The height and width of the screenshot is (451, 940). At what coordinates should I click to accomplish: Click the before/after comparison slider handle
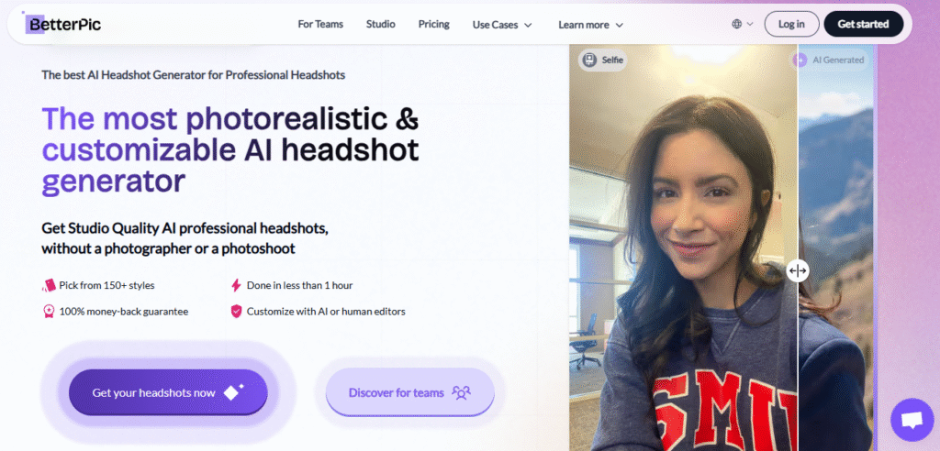[797, 270]
